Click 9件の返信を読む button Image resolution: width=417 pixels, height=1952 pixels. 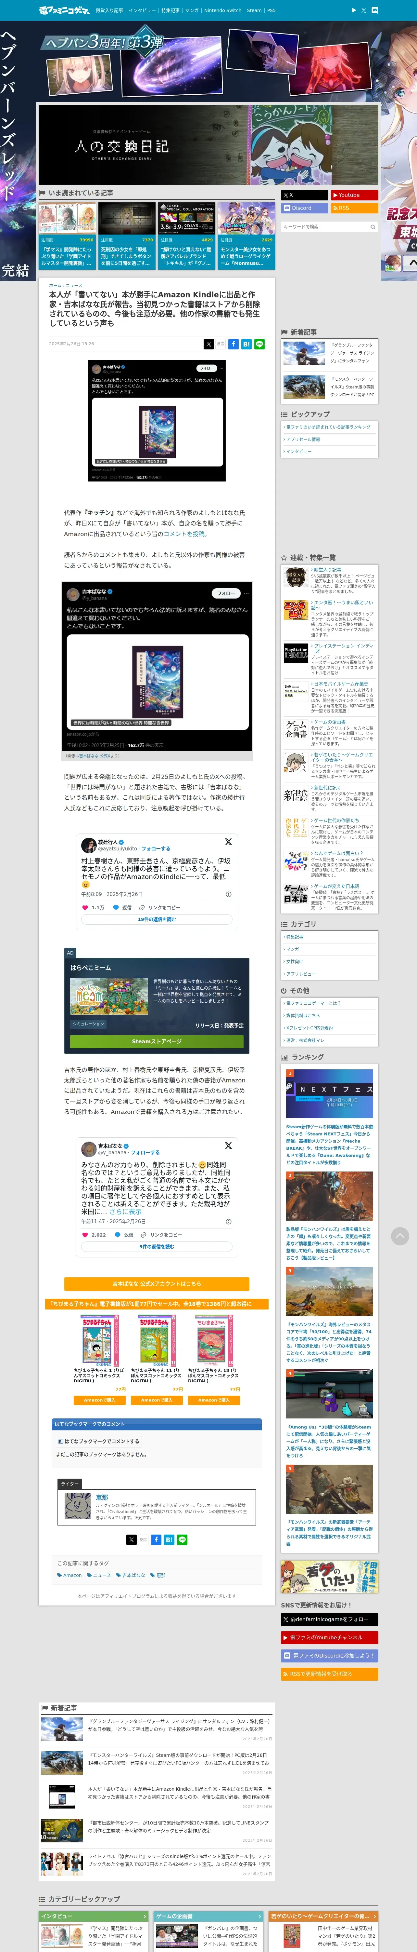[x=157, y=1247]
